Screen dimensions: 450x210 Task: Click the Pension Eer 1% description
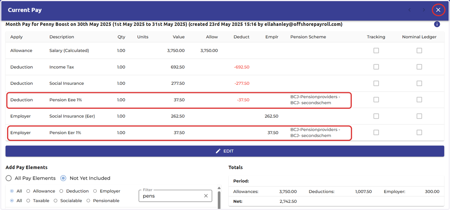click(65, 133)
